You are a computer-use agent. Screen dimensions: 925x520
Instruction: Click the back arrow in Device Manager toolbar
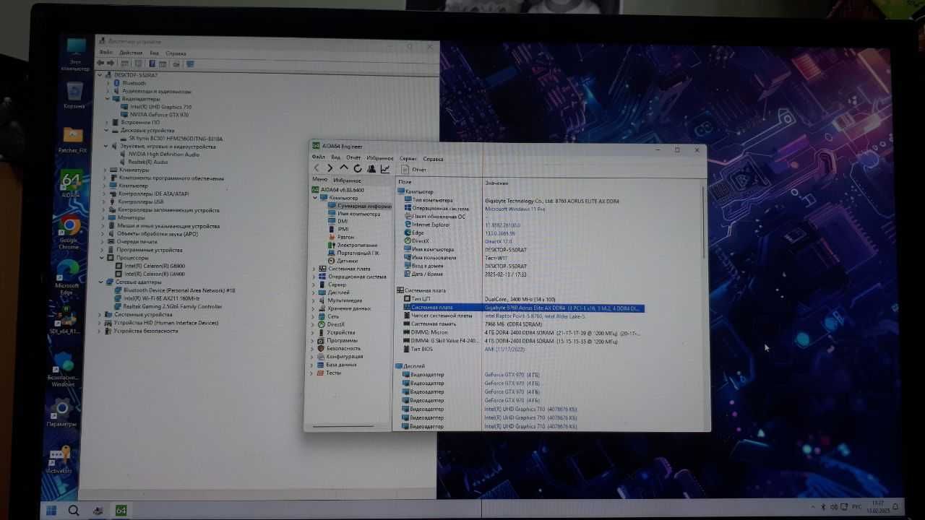pos(102,64)
